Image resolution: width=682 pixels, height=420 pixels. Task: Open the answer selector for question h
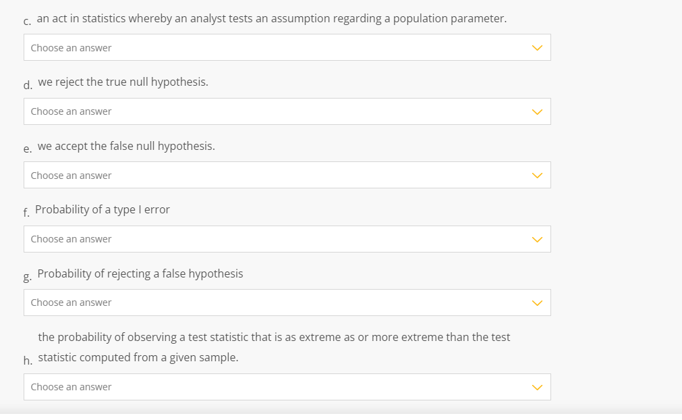coord(287,387)
